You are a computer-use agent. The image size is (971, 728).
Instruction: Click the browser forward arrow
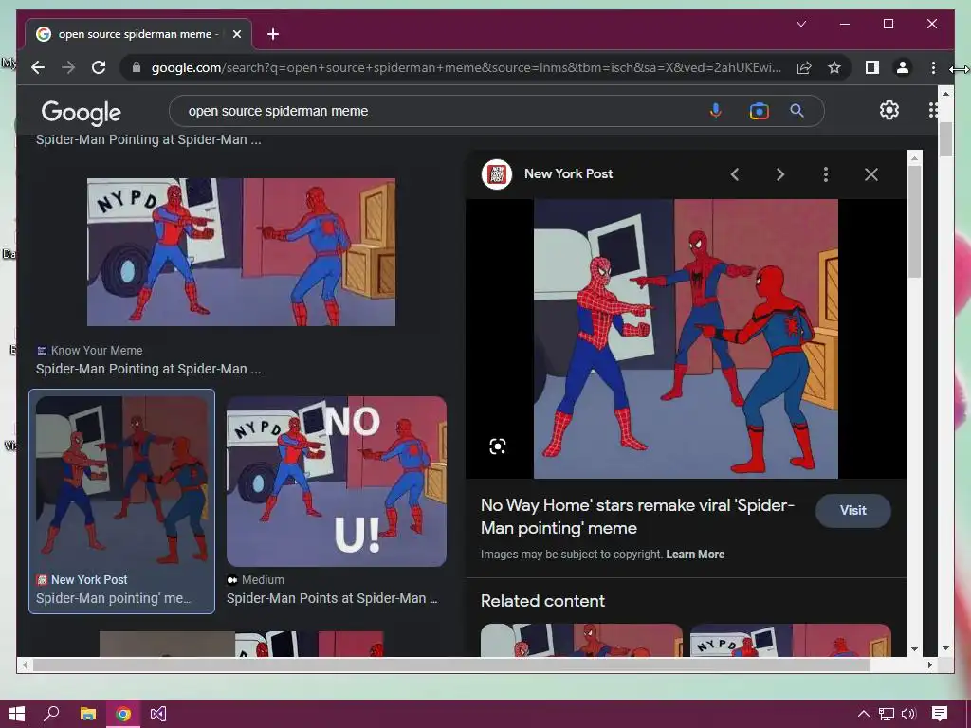point(68,67)
